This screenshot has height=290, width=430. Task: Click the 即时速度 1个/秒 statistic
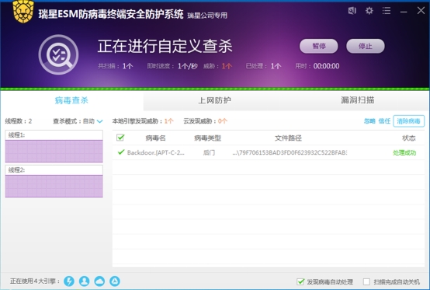pos(172,66)
